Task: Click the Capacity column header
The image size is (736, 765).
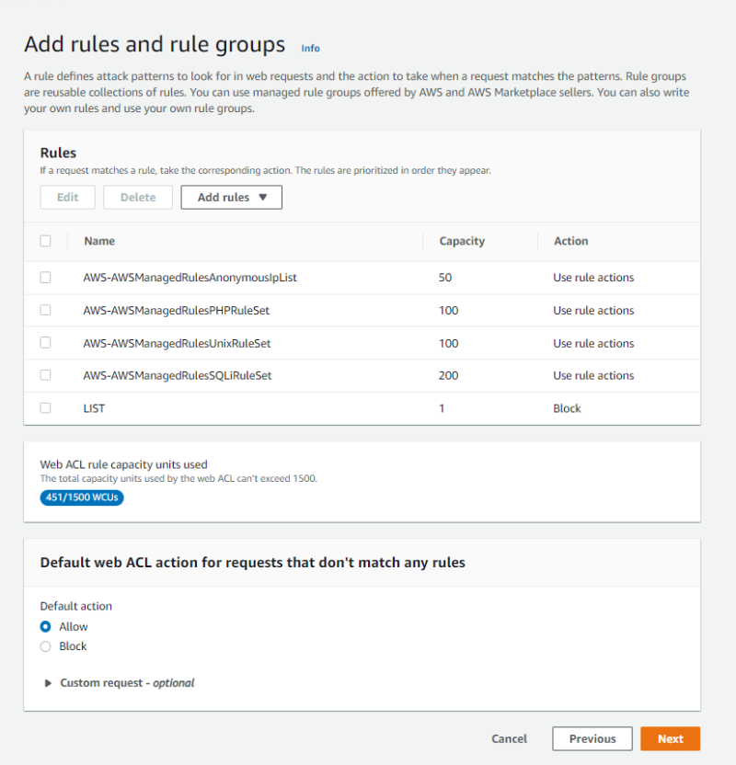Action: coord(462,241)
